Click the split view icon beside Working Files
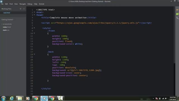179x101 pixels. point(24,9)
